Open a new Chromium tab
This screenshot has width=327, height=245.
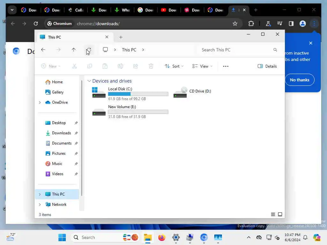(256, 10)
